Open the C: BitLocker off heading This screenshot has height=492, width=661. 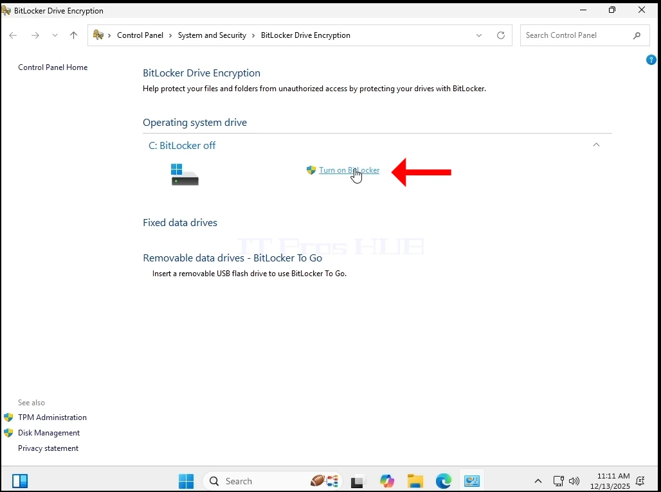pyautogui.click(x=182, y=145)
